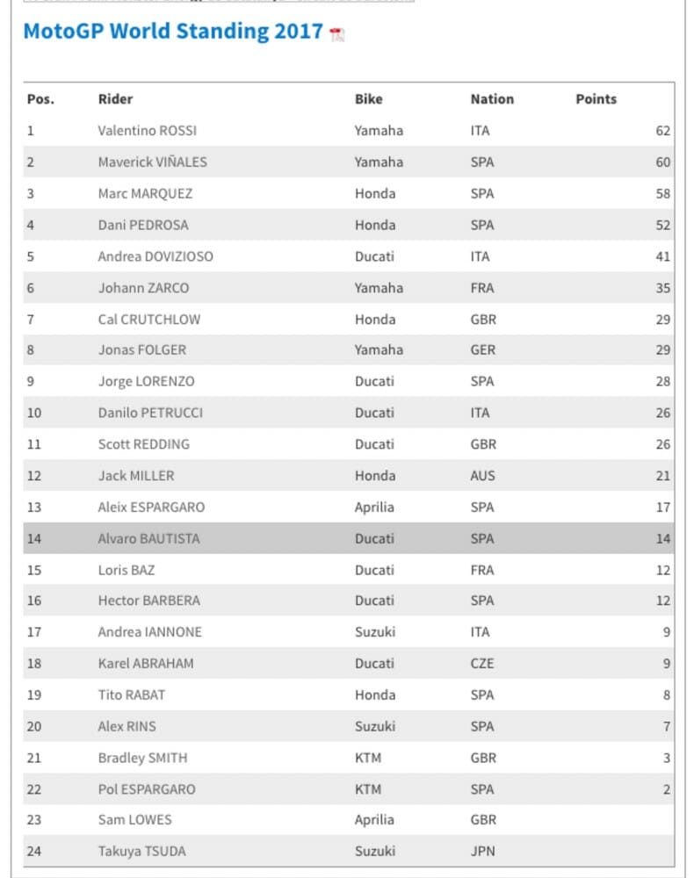Select the Takuya TSUDA row
Viewport: 694px width, 878px height.
point(140,851)
